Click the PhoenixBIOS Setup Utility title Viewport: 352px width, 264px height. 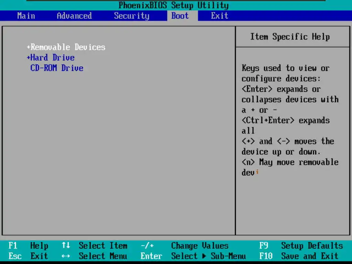pyautogui.click(x=174, y=5)
